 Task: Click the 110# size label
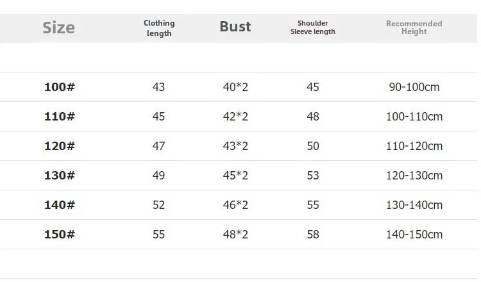point(60,117)
